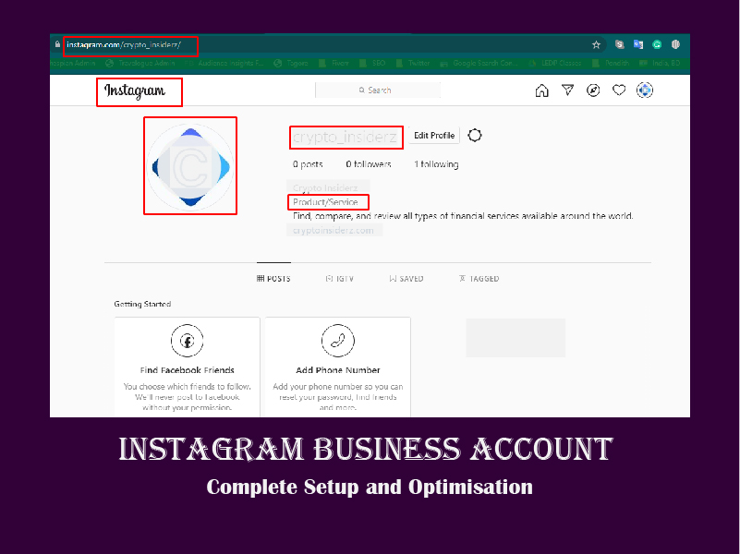The width and height of the screenshot is (740, 554).
Task: Click the Facebook icon in Getting Started
Action: [x=188, y=341]
